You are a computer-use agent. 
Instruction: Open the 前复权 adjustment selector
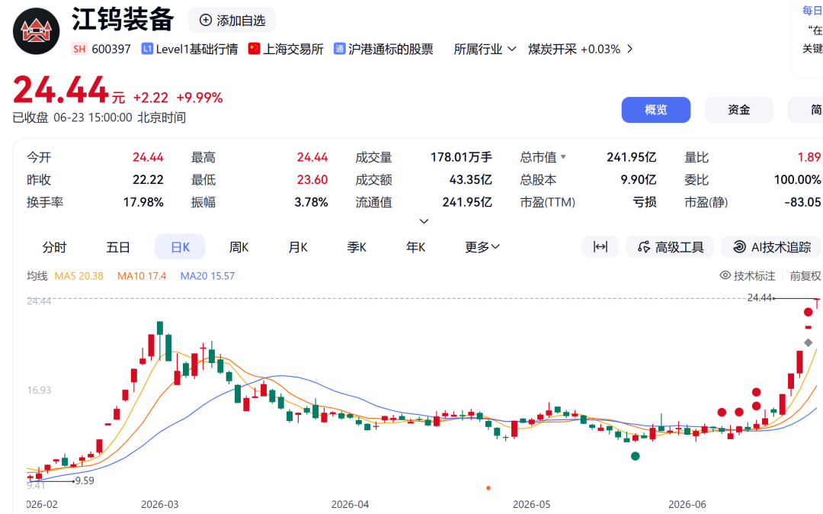pos(805,275)
